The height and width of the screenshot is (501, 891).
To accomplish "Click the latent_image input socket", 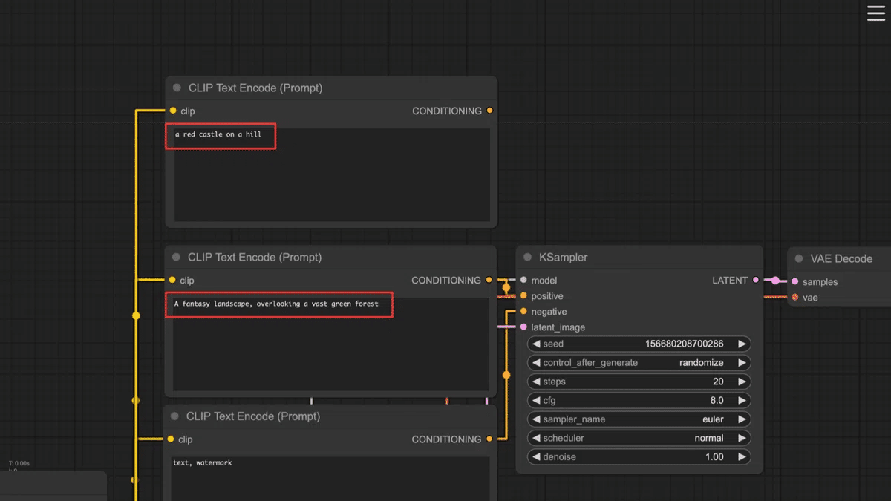I will coord(523,327).
